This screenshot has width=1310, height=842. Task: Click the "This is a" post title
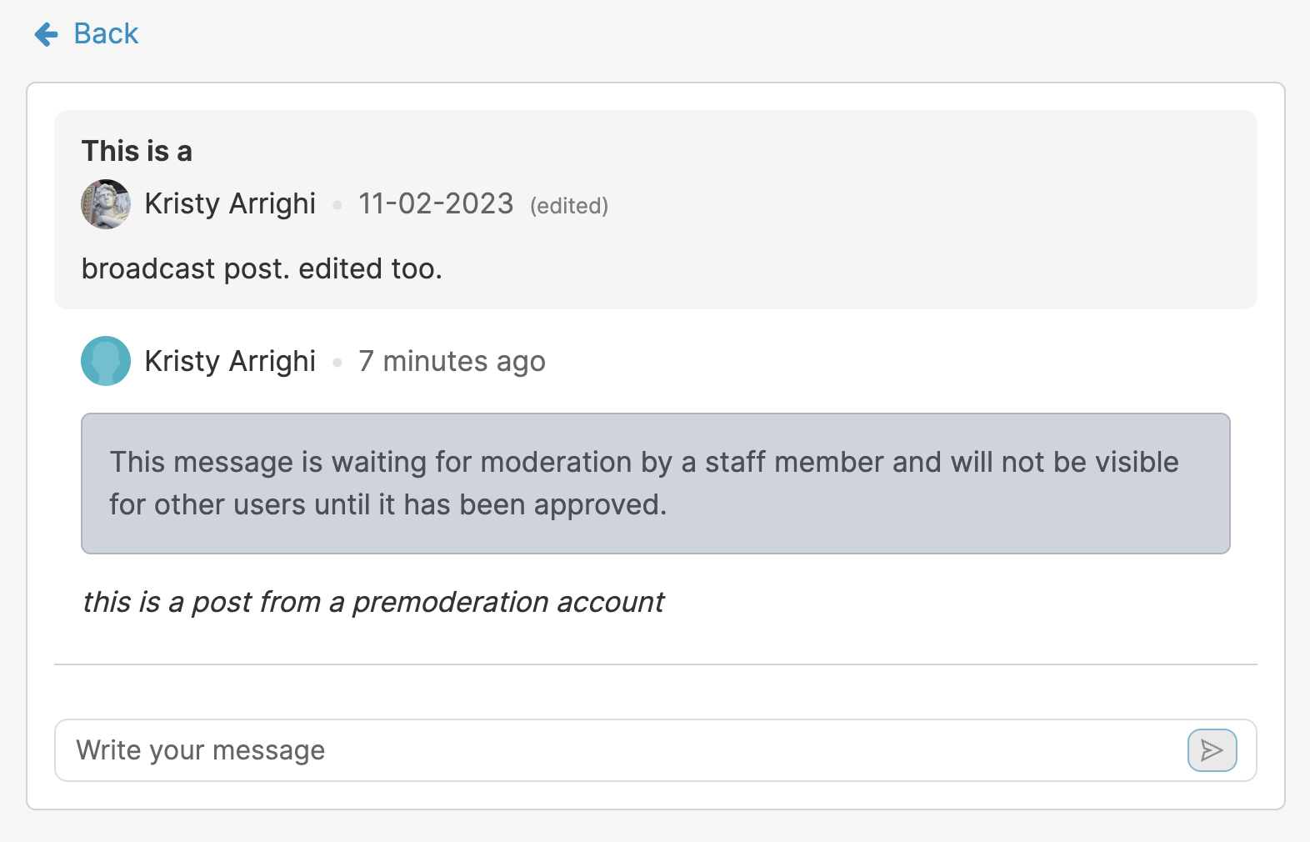(137, 152)
